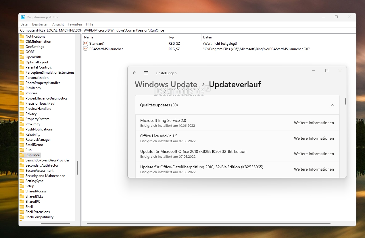Open Weitere Informationen for Office 2010 KB2881030
Screen dimensions: 365x238
click(314, 154)
